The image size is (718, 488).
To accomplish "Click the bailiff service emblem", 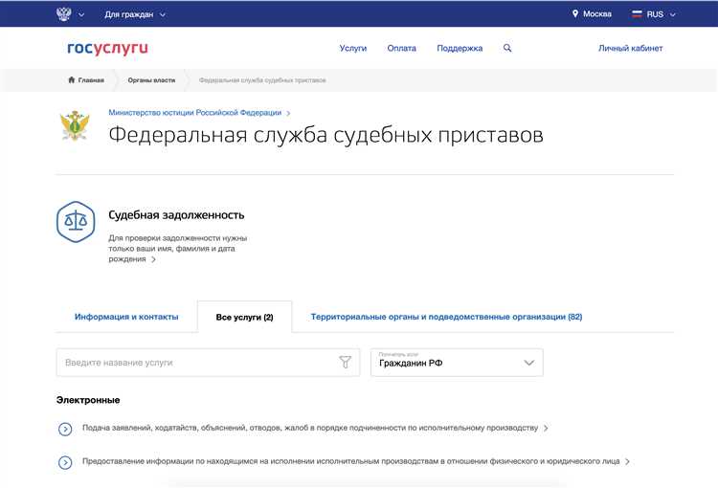I will coord(75,125).
